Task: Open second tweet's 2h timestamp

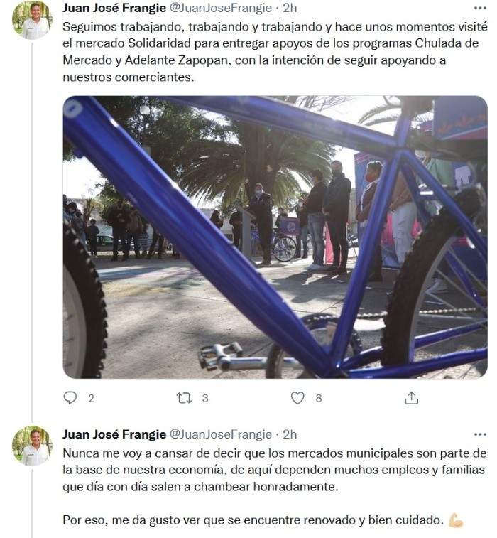Action: coord(290,434)
